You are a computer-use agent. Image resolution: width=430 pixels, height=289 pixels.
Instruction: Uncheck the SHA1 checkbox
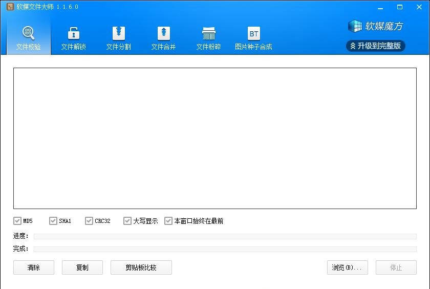[53, 221]
